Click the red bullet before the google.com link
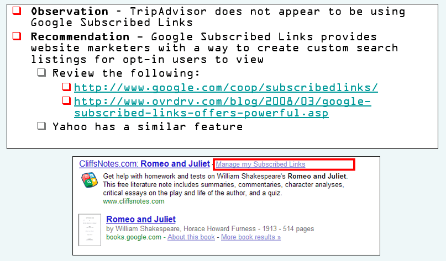The image size is (446, 261). [x=66, y=87]
